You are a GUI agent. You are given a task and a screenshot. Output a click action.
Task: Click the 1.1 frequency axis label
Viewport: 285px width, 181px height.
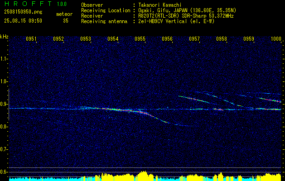[x=4, y=59]
